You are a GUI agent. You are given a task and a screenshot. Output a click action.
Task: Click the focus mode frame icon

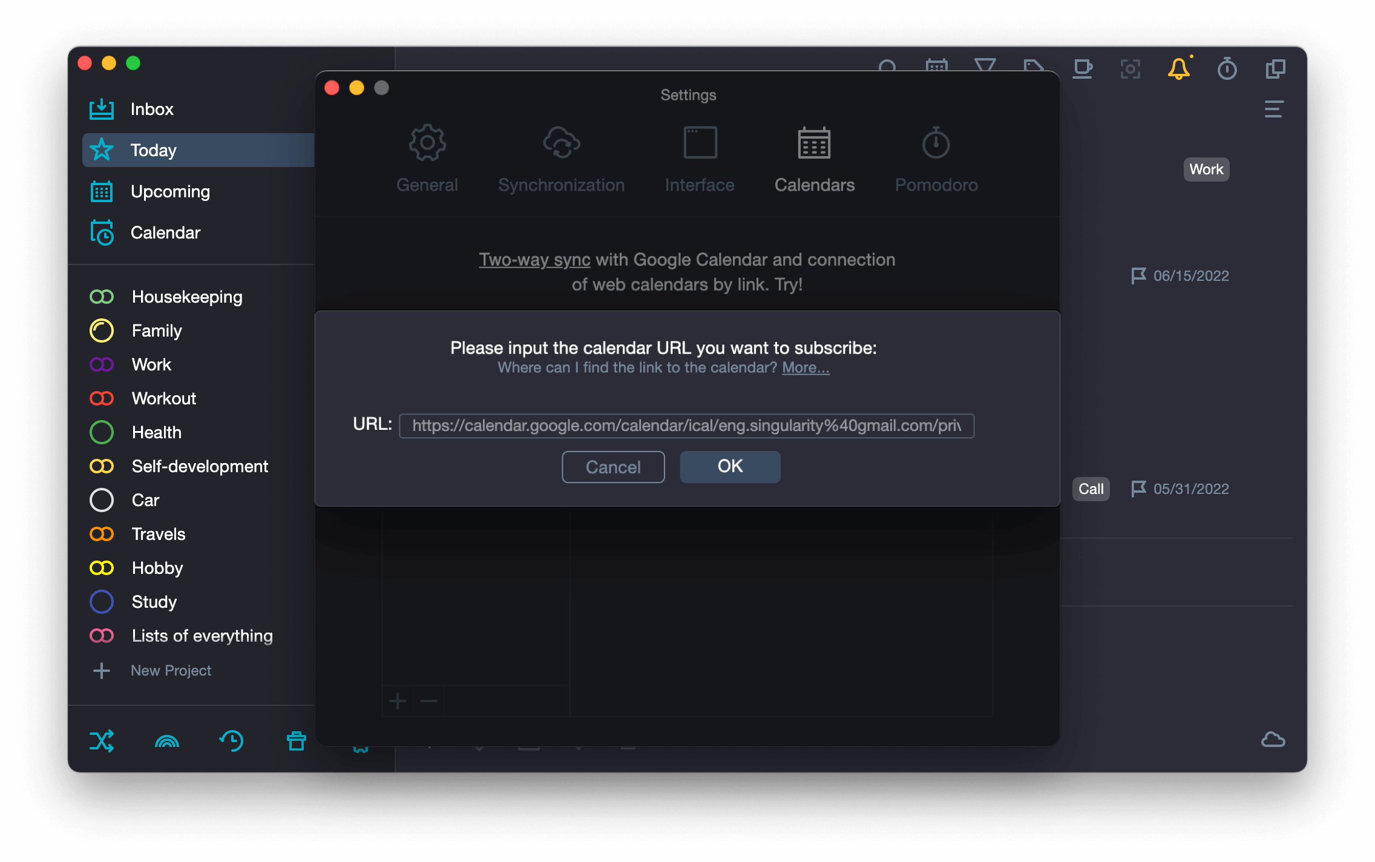[1130, 68]
